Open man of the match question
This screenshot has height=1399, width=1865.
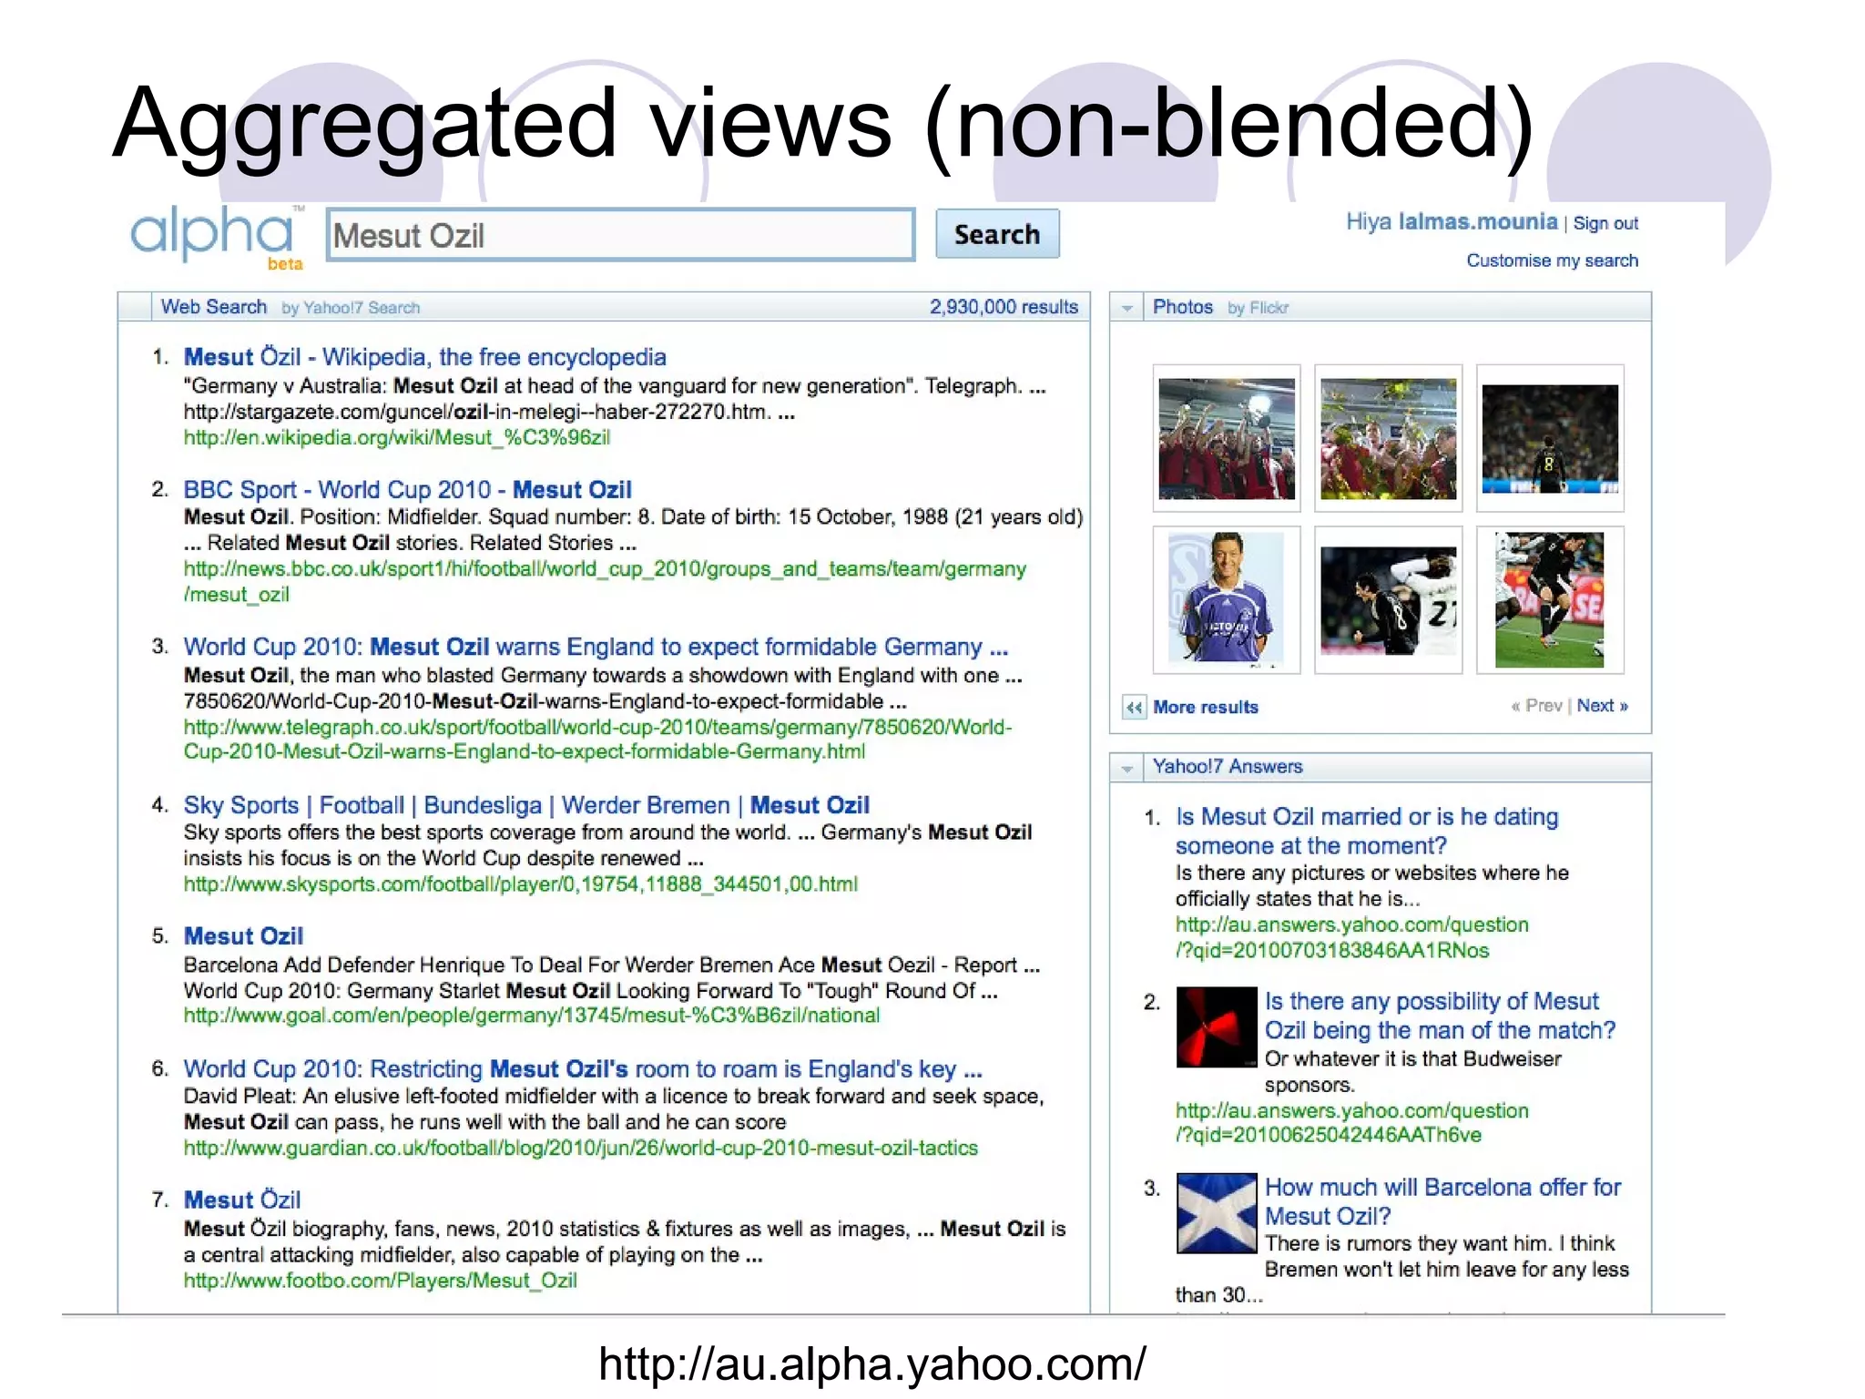click(1440, 1016)
